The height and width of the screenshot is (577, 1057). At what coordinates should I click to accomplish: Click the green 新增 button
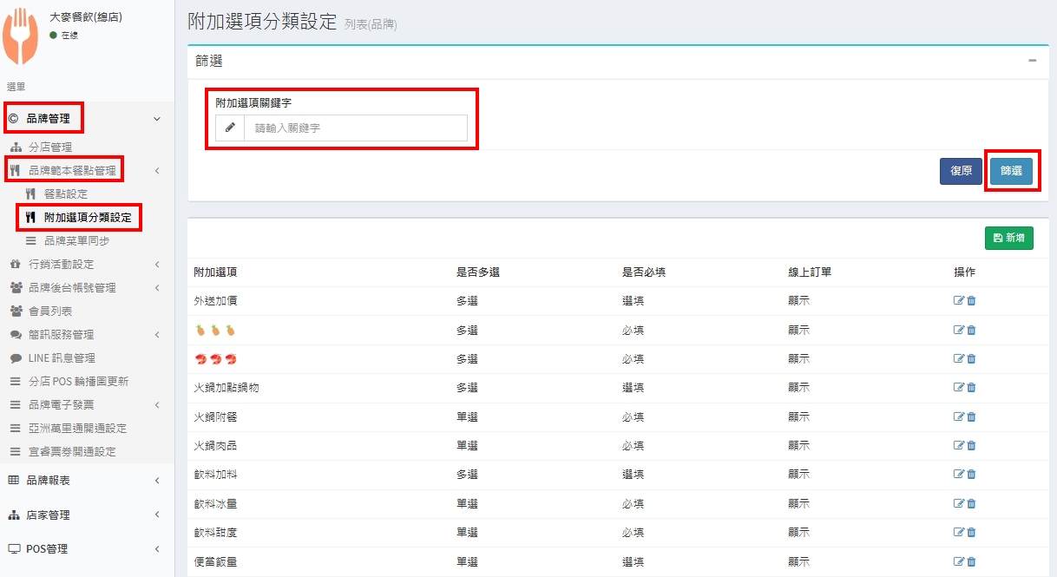1008,238
